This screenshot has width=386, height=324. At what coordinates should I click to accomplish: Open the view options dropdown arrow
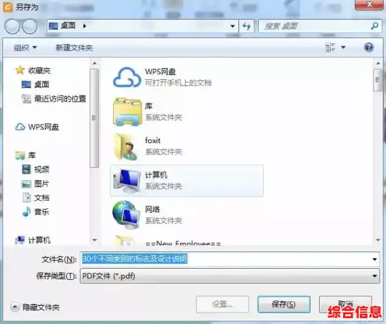343,47
